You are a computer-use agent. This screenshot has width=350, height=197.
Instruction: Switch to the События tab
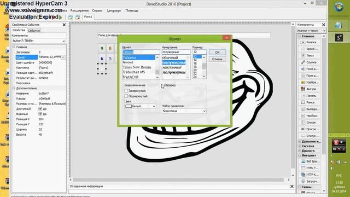tap(34, 31)
